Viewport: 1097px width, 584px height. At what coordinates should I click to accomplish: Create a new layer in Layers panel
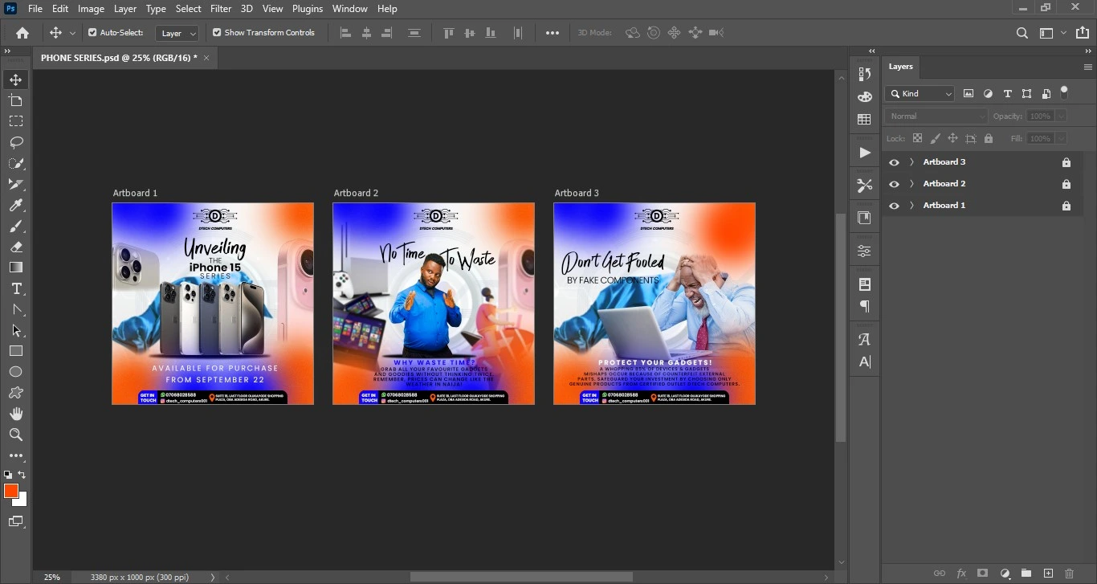click(x=1048, y=574)
